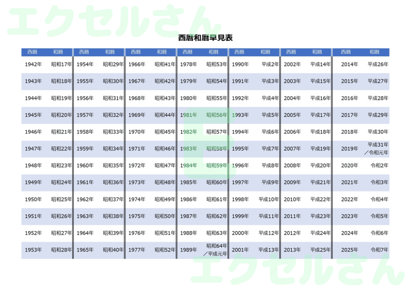Select the cell 令和5年
411x290 pixels.
(x=380, y=216)
